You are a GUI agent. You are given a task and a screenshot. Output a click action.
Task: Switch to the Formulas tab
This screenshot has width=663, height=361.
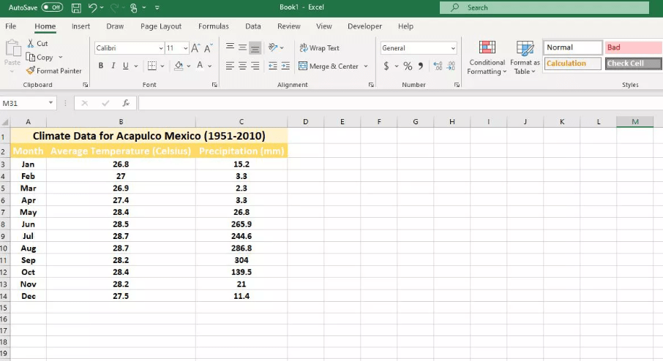[214, 26]
